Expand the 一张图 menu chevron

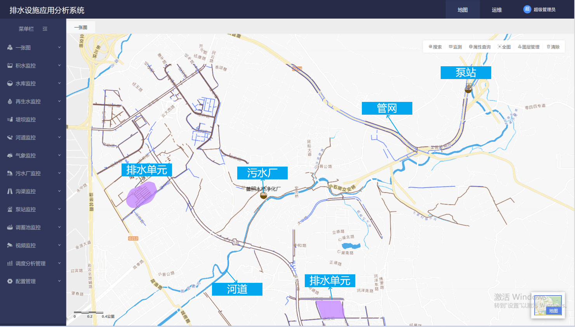tap(59, 47)
